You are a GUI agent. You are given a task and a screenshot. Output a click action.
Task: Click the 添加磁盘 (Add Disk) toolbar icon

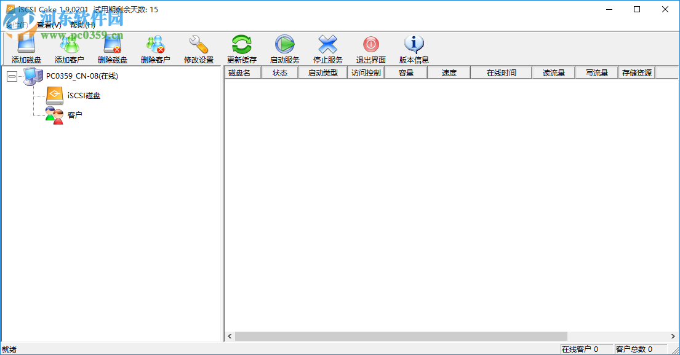(25, 48)
